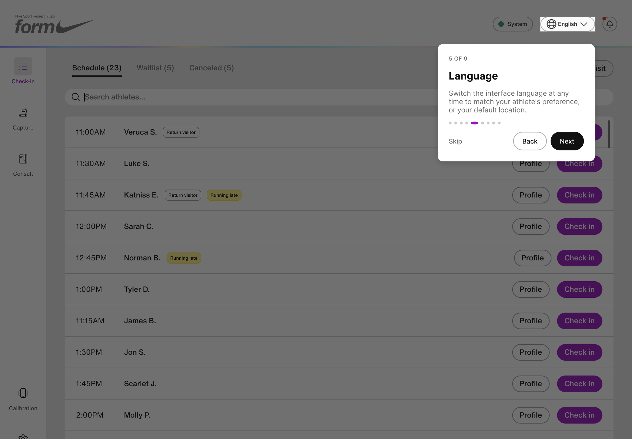632x439 pixels.
Task: Click Norman B. Running late tag
Action: point(184,258)
